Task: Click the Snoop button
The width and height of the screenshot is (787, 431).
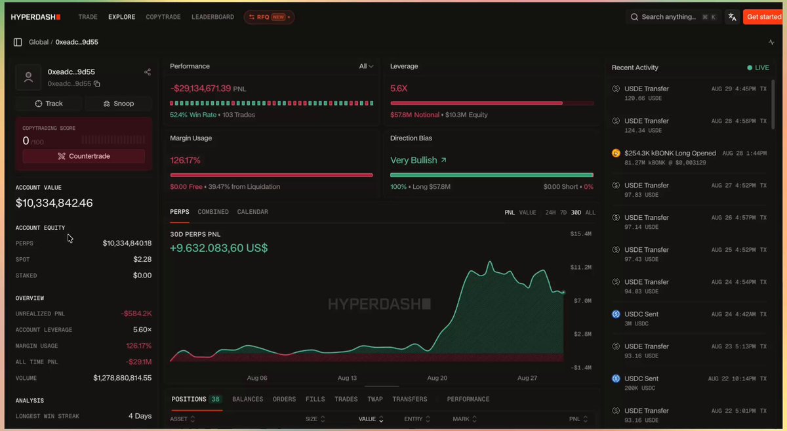Action: [119, 104]
